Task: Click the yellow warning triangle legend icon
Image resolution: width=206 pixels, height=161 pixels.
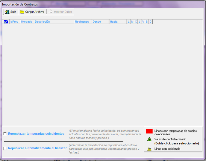Action: 149,149
